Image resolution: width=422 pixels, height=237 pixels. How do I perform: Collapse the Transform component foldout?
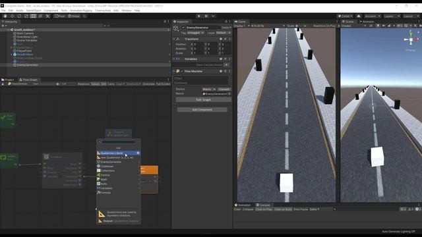pos(174,39)
